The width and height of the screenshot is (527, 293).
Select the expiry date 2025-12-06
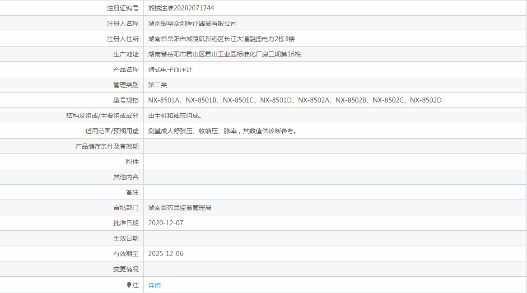coord(166,254)
